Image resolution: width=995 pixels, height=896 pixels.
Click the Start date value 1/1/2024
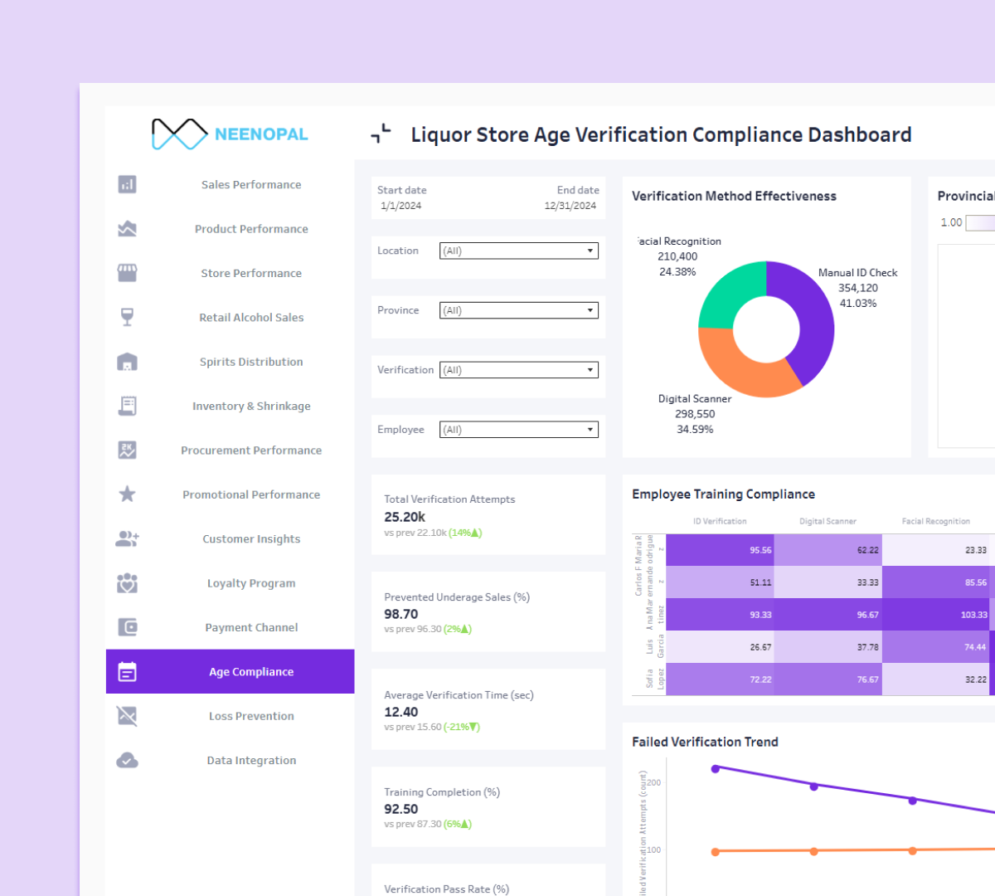tap(401, 206)
